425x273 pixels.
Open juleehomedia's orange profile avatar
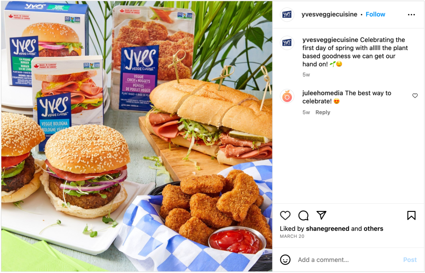[x=287, y=96]
